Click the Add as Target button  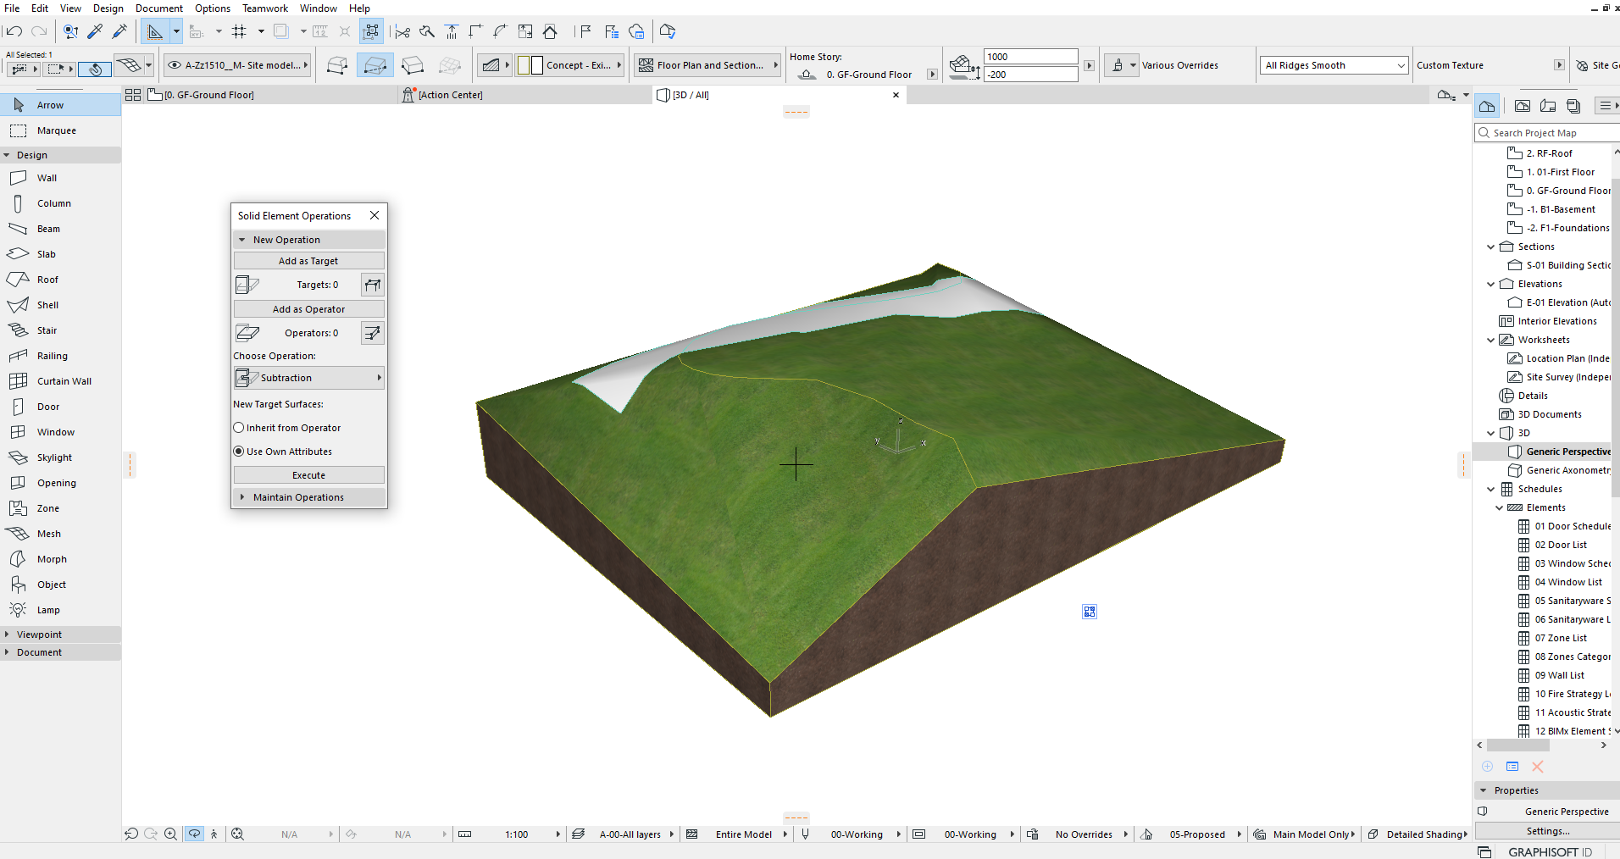309,261
